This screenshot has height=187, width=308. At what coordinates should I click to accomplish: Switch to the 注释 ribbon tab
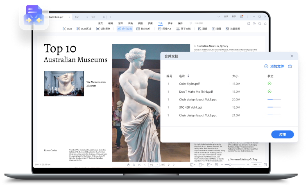coord(120,23)
